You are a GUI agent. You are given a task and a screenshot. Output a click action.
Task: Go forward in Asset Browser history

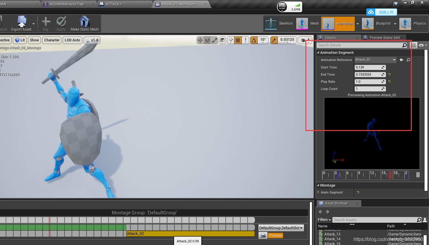(327, 212)
